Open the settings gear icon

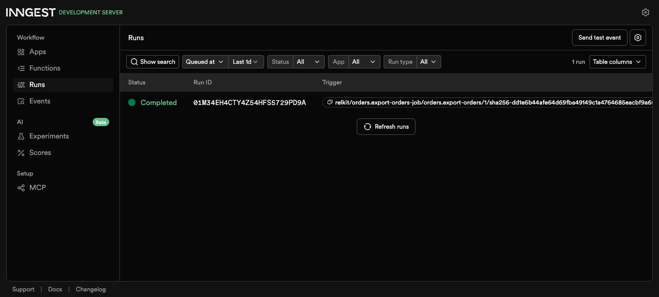pyautogui.click(x=646, y=12)
